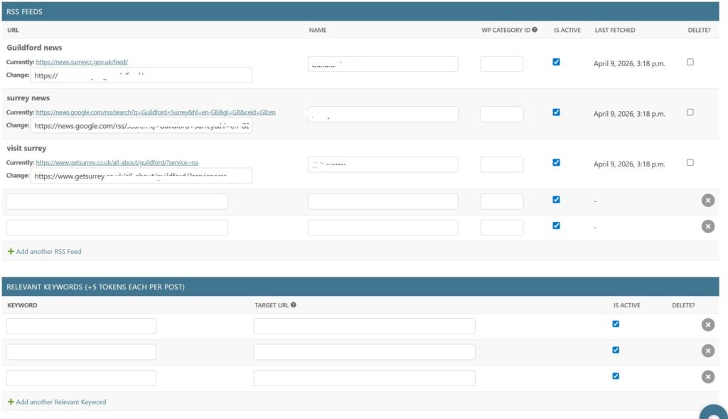Remove the fifth empty RSS feed row
The height and width of the screenshot is (419, 728).
coord(708,226)
